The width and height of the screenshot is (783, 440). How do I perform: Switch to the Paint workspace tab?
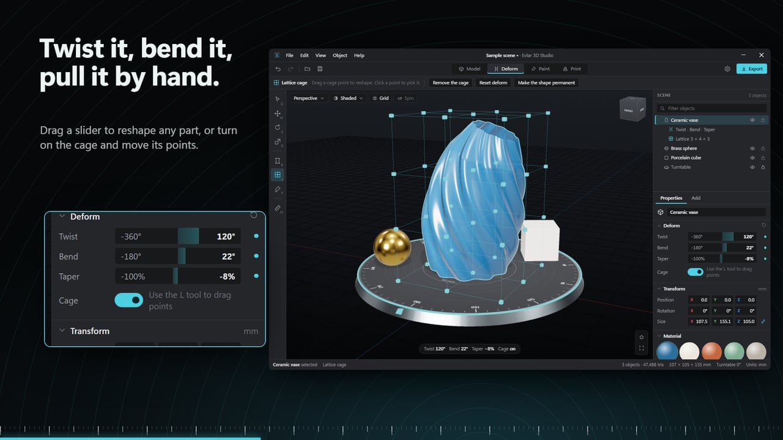click(x=540, y=69)
